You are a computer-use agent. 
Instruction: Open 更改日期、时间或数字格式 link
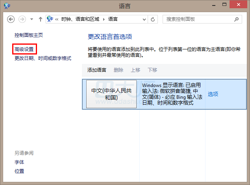[x=43, y=58]
